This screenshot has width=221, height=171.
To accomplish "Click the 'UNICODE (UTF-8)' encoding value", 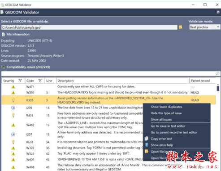I will tap(40, 40).
